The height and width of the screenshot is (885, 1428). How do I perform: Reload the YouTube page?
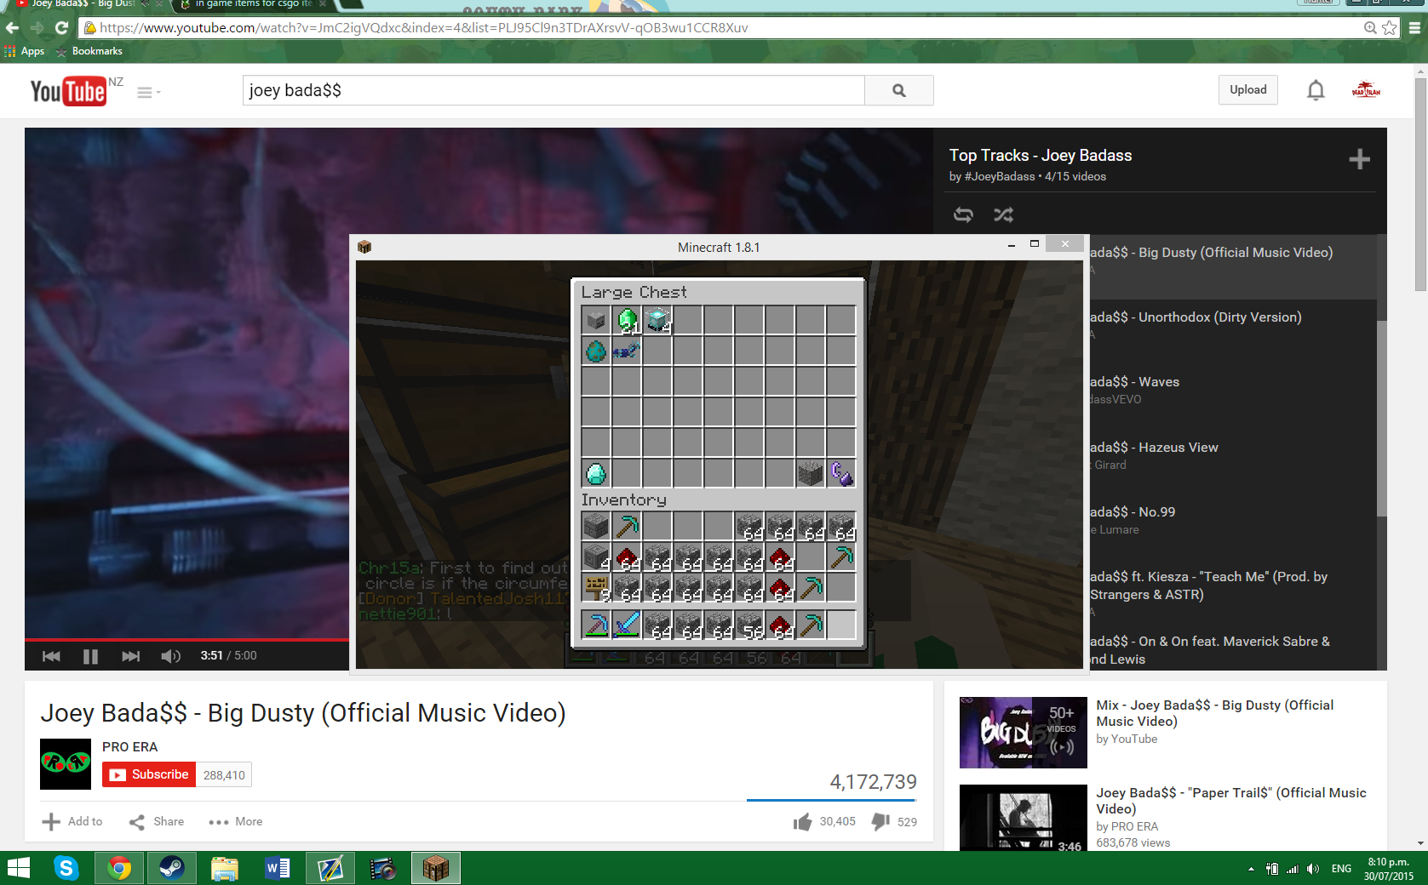61,28
